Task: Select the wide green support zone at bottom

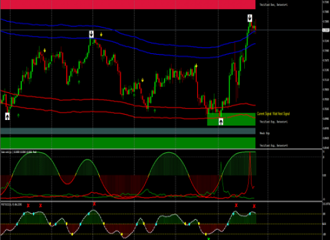Action: point(128,143)
